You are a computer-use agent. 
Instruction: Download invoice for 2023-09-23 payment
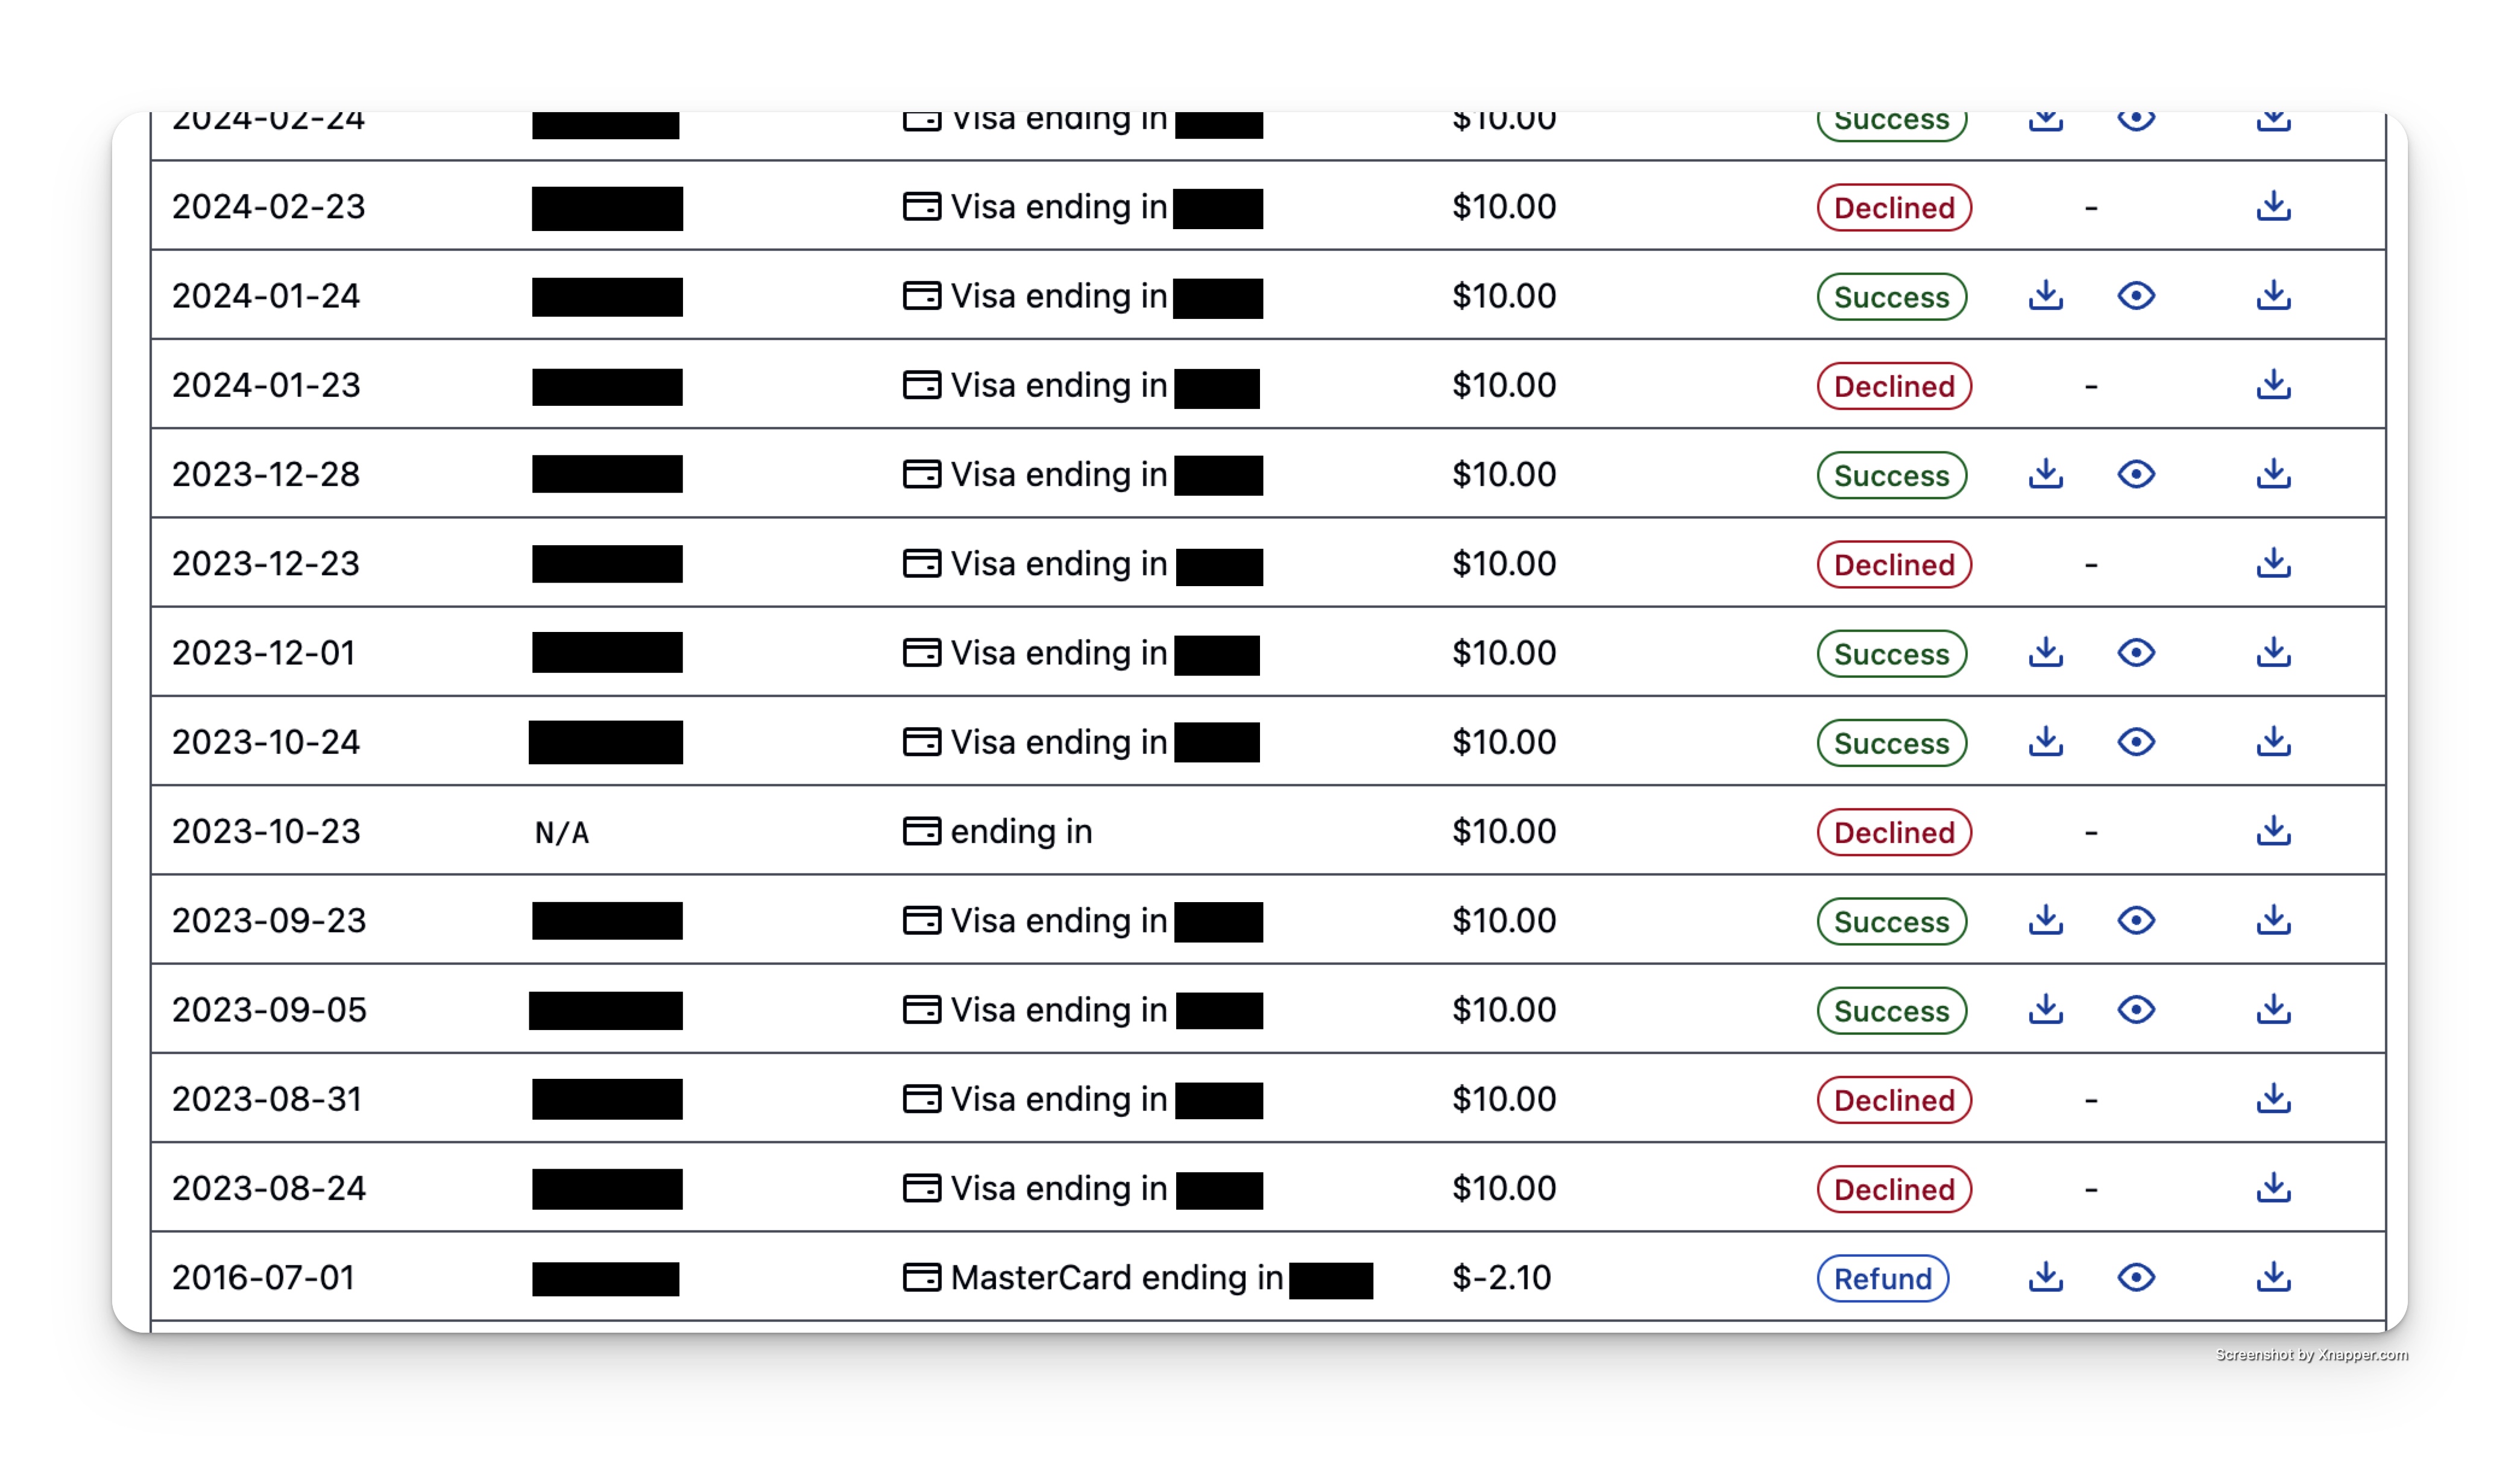click(2046, 921)
